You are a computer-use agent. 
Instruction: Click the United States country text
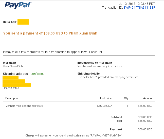pyautogui.click(x=11, y=88)
